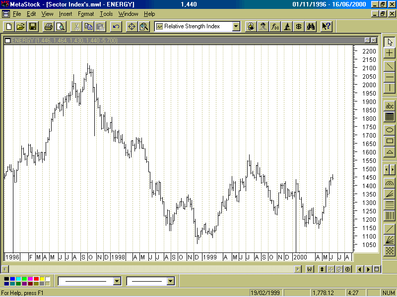
Task: Launch The Downloader icon
Action: click(251, 27)
